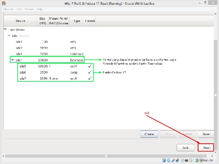Click the 2500 size value
Screen dimensions: 219x164
[44, 72]
